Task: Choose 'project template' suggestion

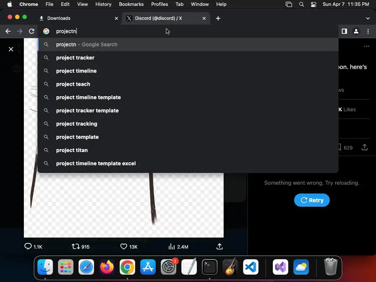Action: click(x=188, y=137)
